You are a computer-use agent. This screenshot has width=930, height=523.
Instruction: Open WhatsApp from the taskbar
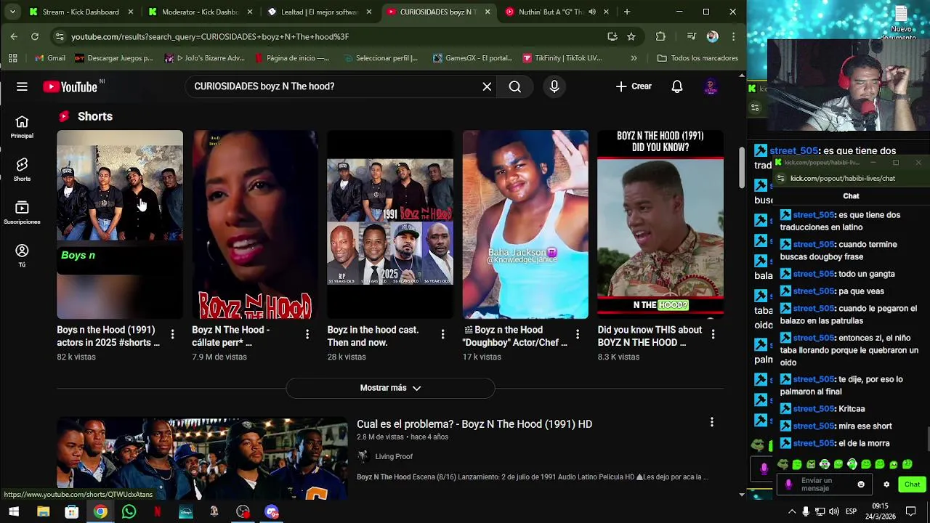[129, 512]
